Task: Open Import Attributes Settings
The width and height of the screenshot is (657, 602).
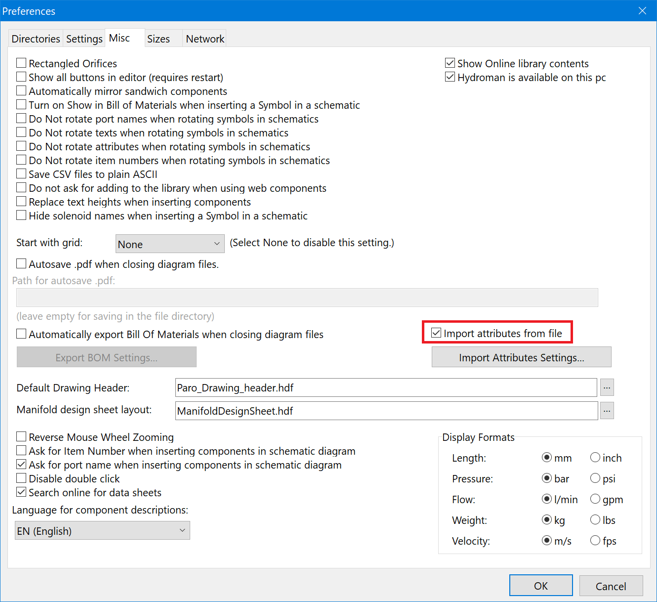Action: tap(521, 357)
